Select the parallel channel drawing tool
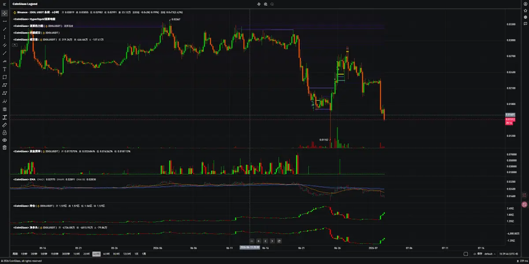This screenshot has height=264, width=529. 4,45
